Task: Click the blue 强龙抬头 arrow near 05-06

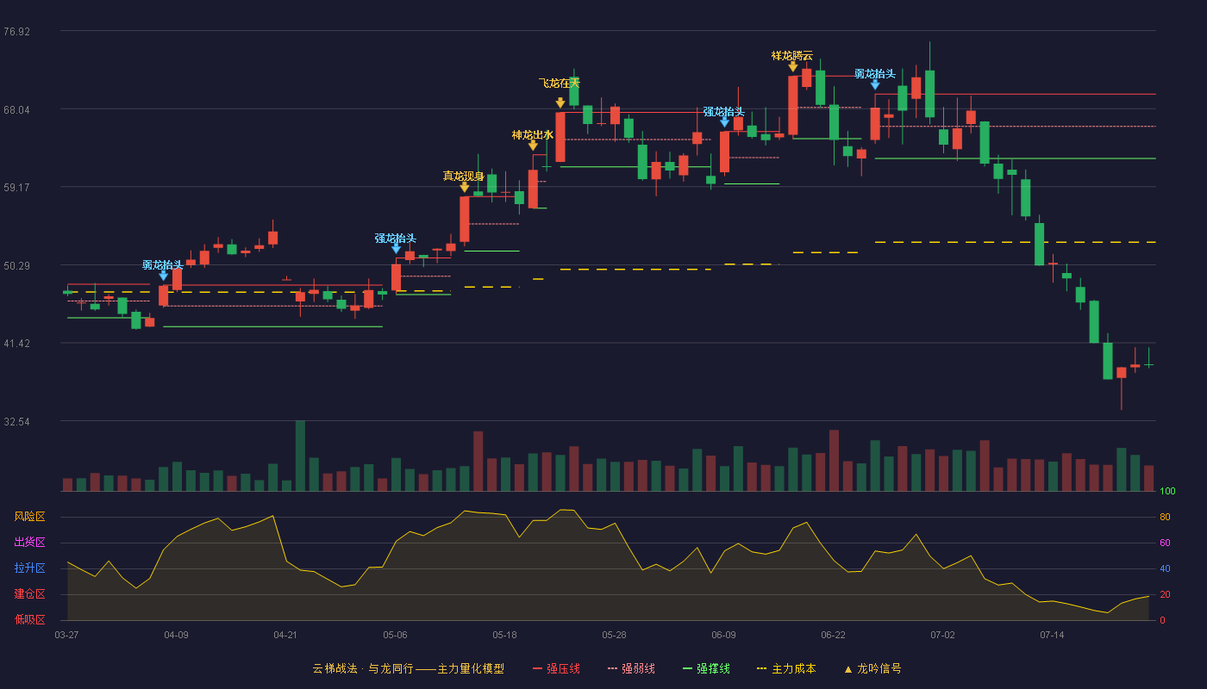Action: tap(396, 248)
